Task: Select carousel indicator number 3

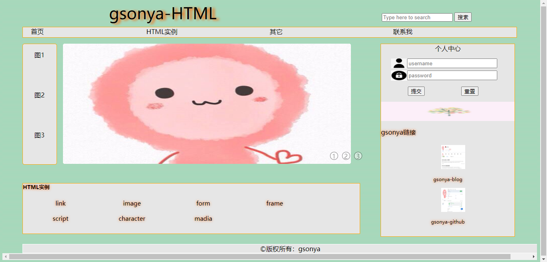Action: click(357, 156)
